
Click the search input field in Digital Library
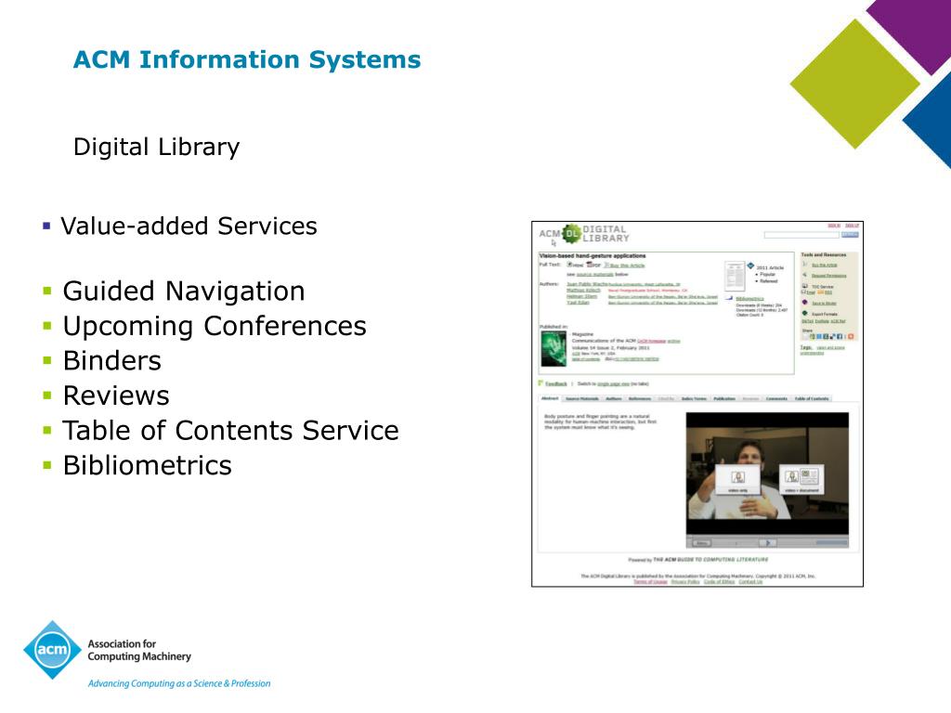801,235
